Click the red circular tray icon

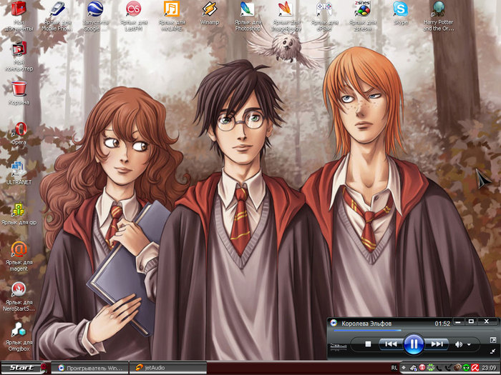click(x=422, y=368)
